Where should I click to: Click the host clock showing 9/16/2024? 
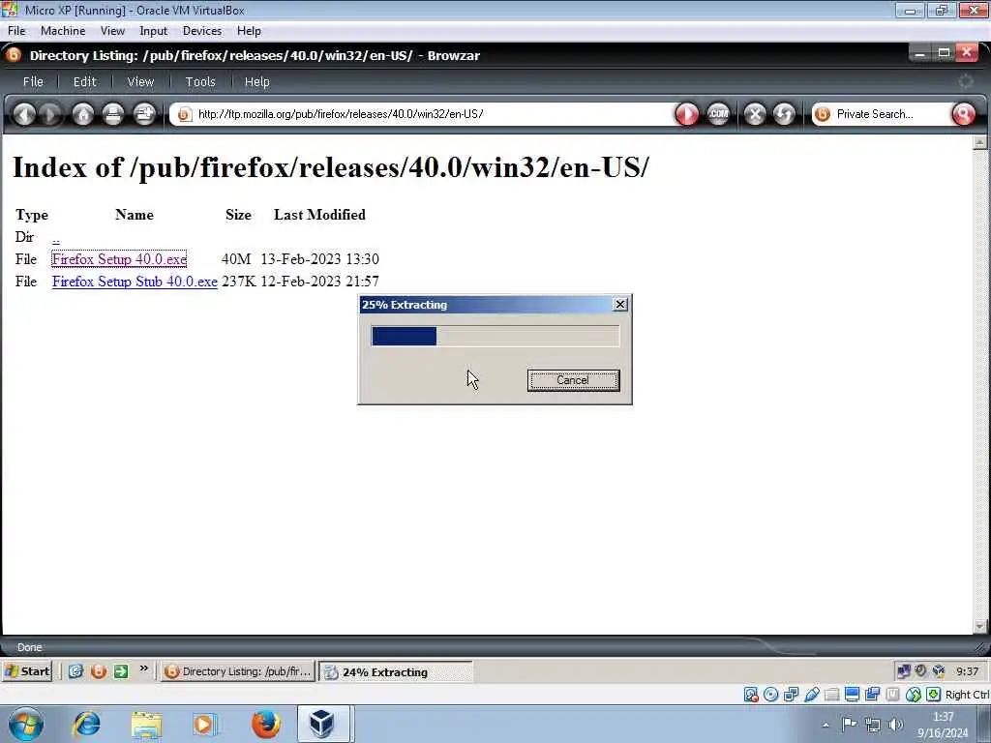(943, 725)
